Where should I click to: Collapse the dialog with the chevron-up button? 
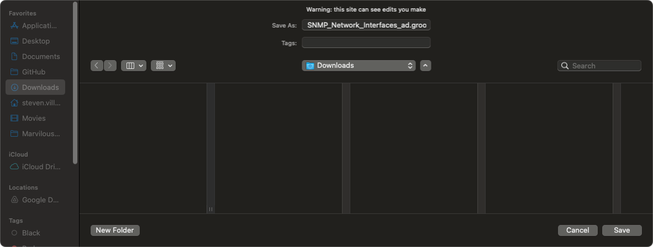[x=425, y=66]
